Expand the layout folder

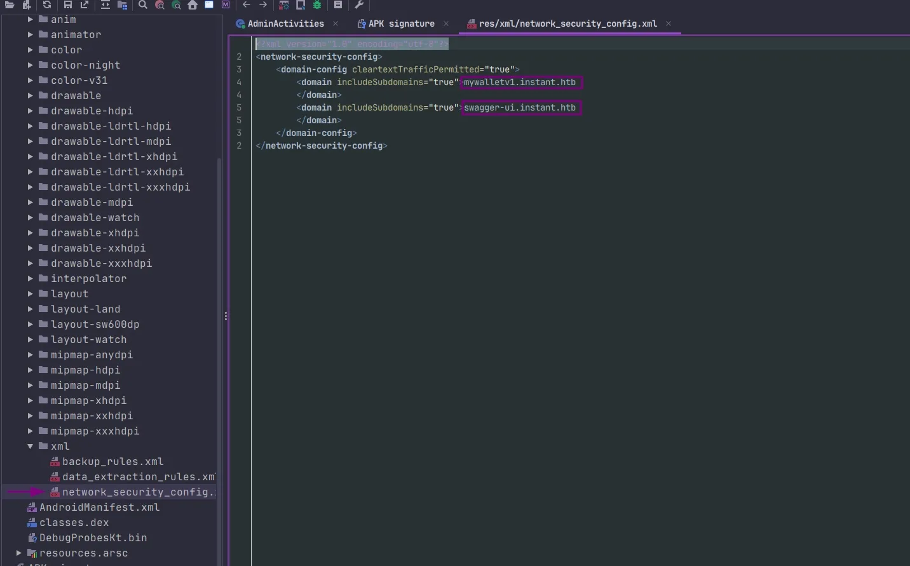click(30, 293)
